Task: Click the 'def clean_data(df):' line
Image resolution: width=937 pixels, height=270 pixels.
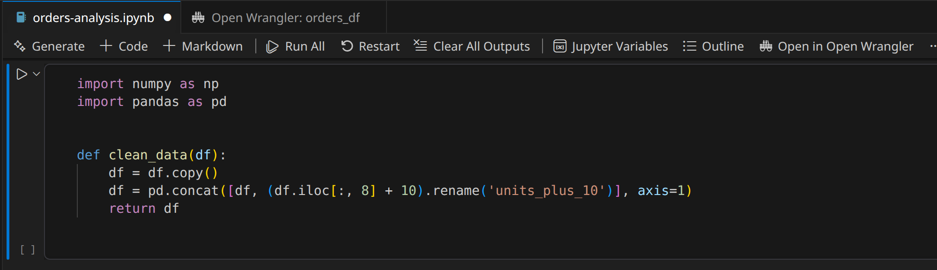Action: tap(151, 155)
